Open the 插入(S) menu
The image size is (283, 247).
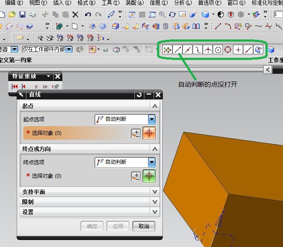coord(62,3)
